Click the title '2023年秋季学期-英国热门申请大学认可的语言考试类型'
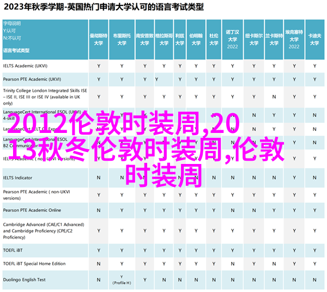Screen dimensions: 327x292 [x=104, y=7]
